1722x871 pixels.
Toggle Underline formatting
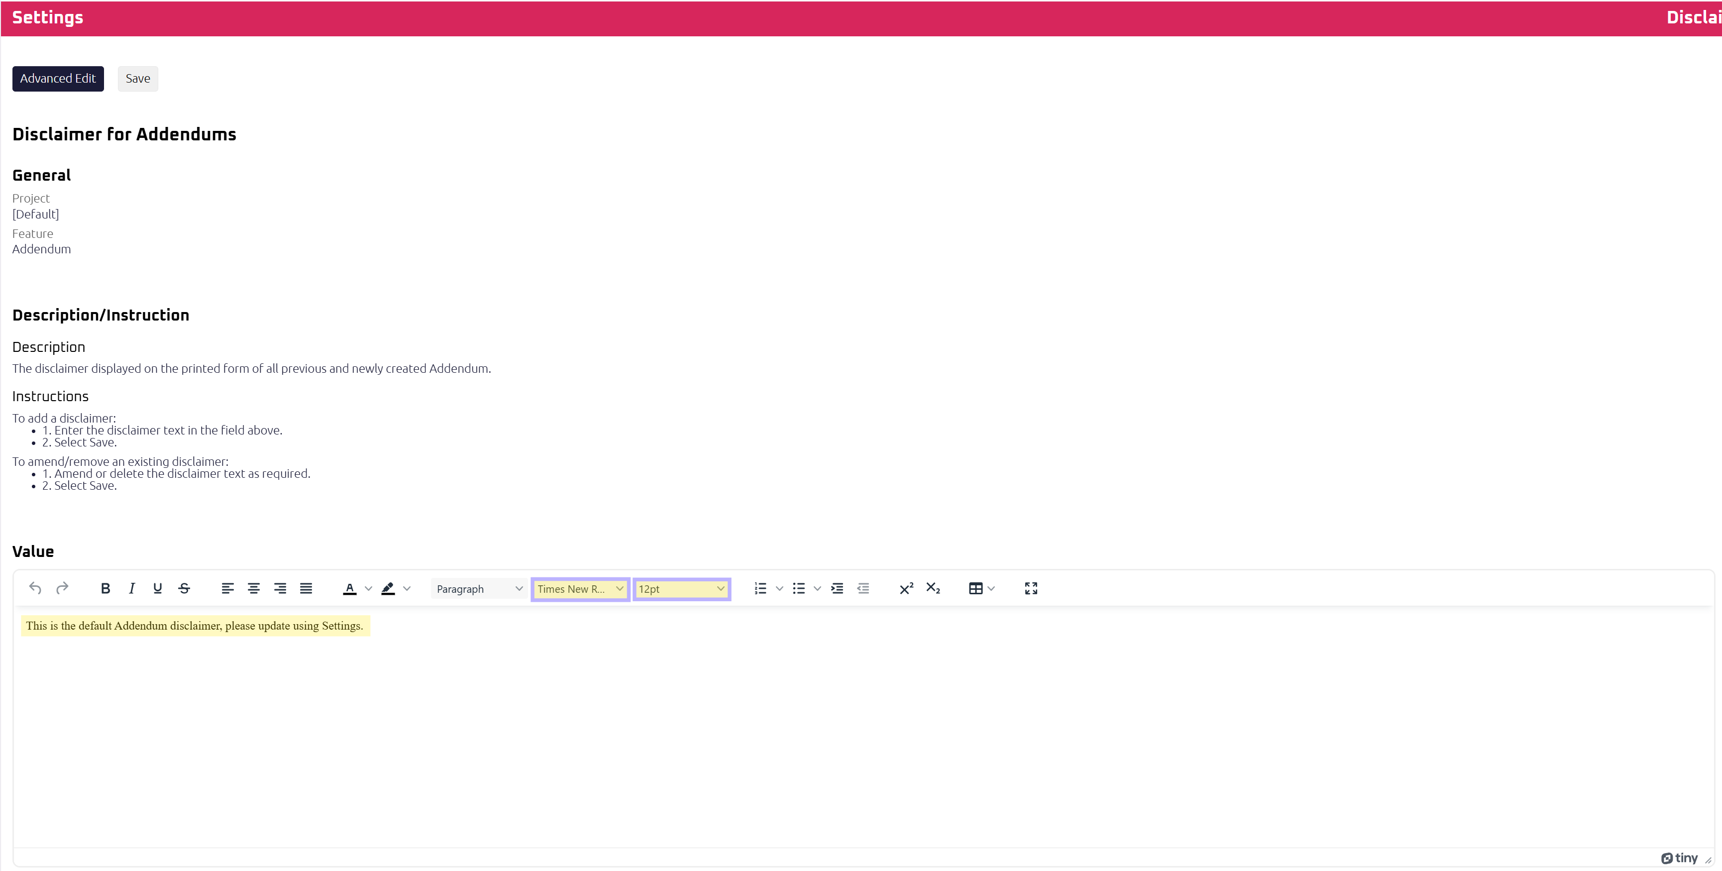158,588
